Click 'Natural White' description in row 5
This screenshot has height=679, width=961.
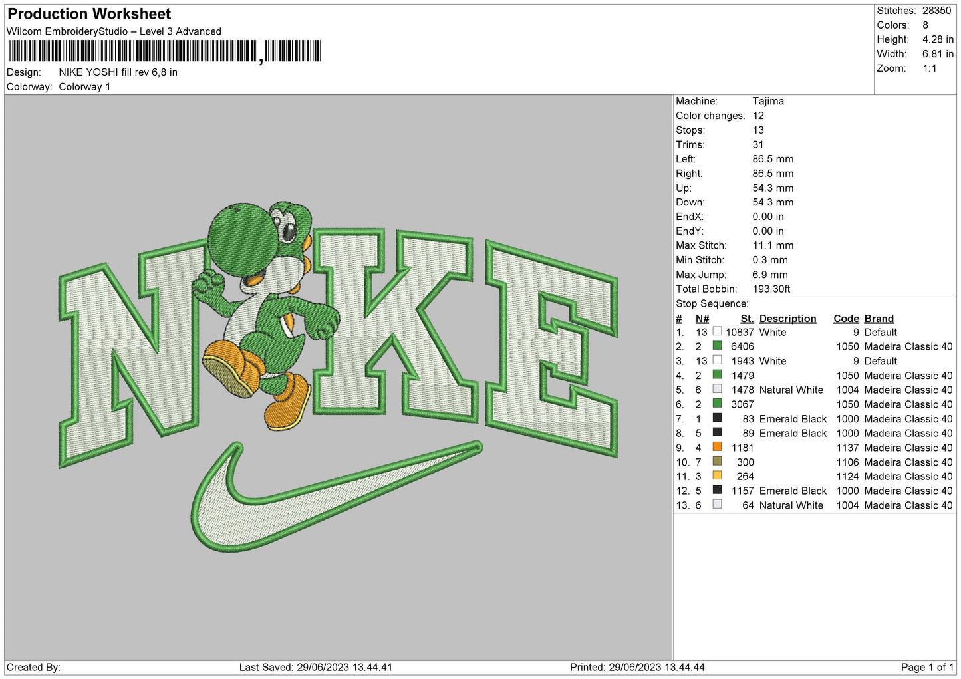point(791,390)
